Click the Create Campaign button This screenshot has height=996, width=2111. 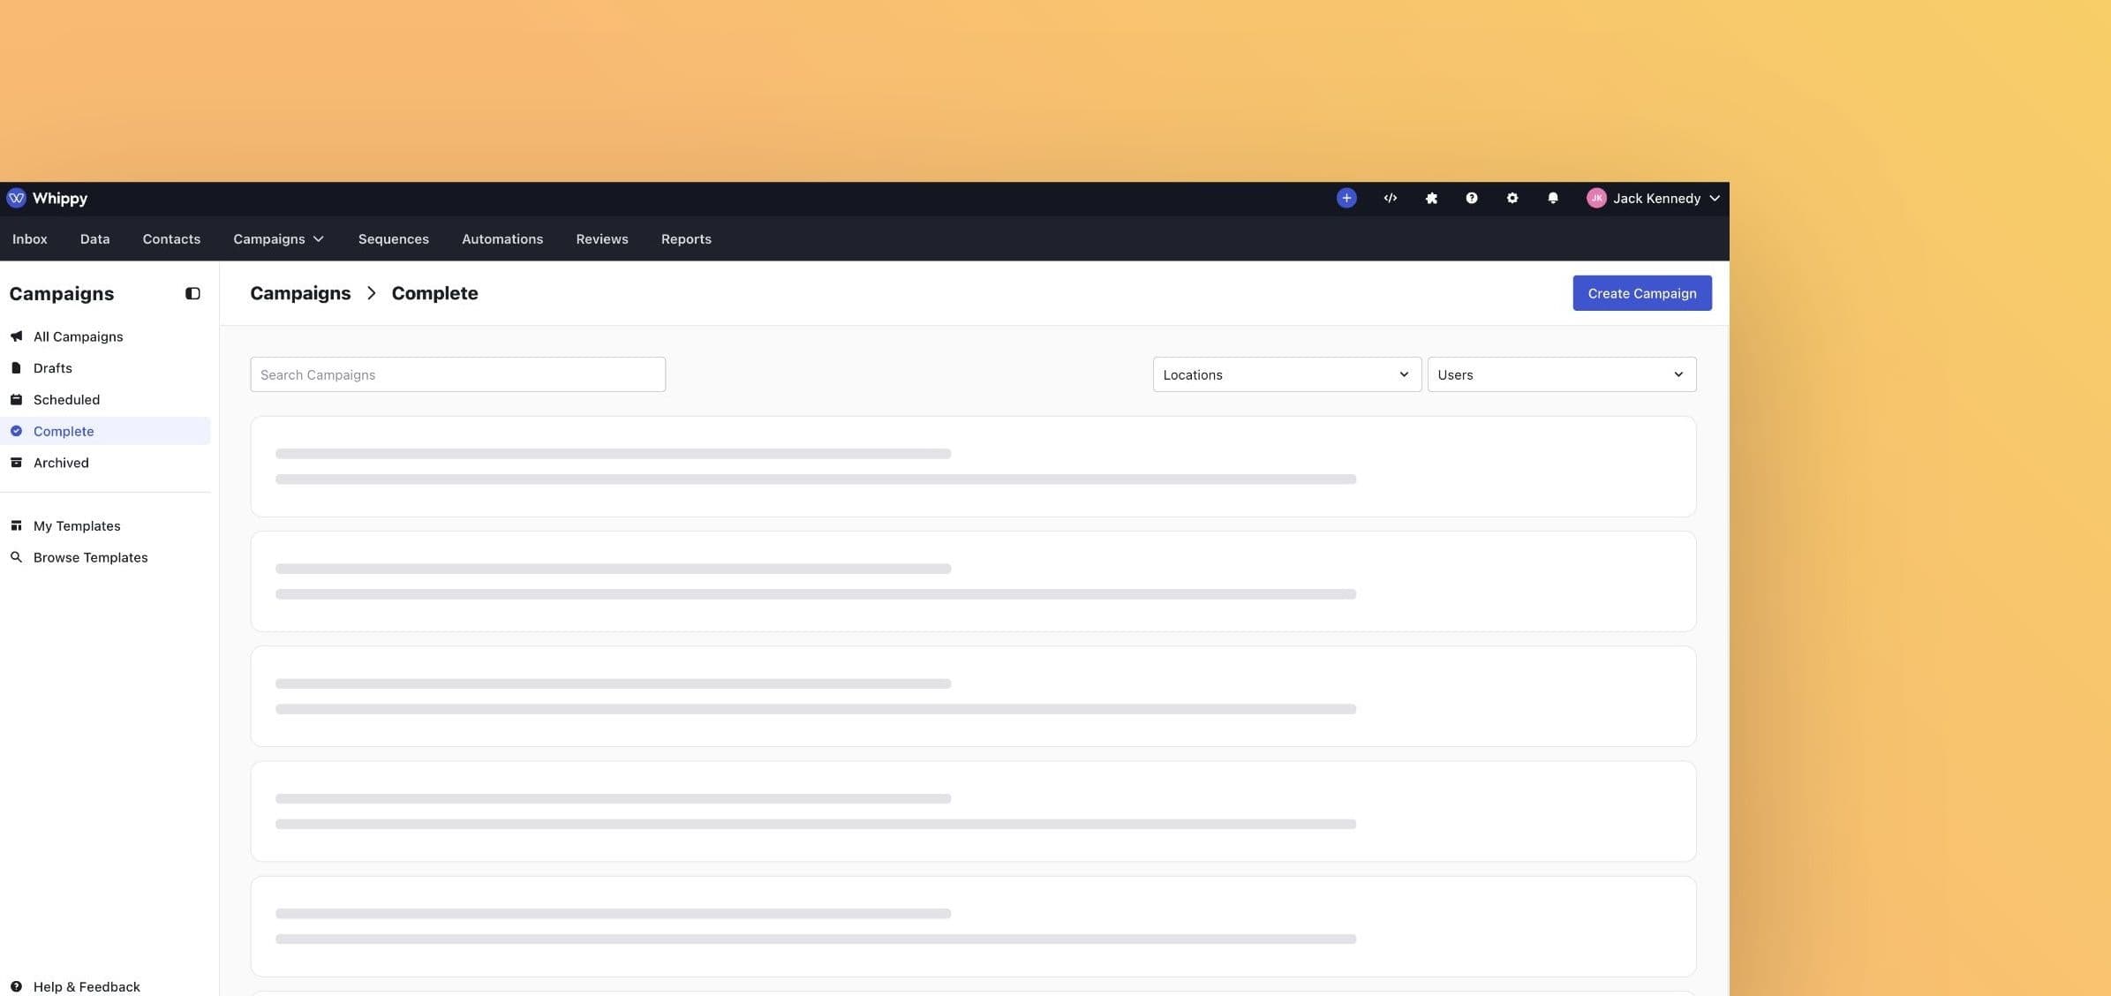1641,293
